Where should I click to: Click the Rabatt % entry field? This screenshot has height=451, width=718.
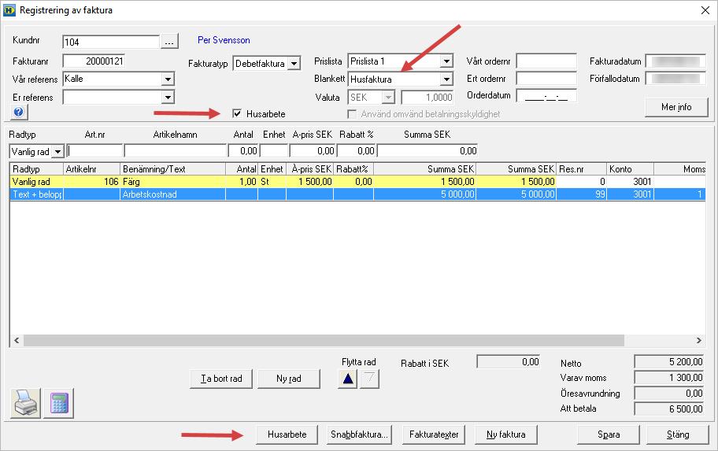coord(357,150)
